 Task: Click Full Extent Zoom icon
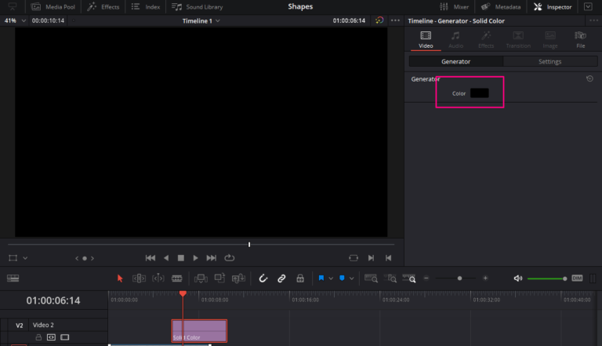point(371,279)
